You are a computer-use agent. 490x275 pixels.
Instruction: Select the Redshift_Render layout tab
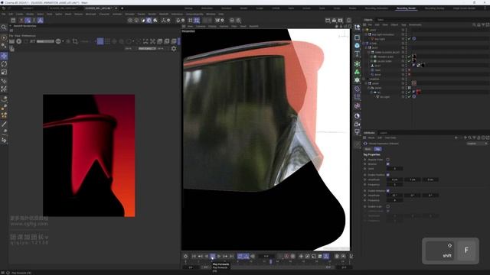[x=407, y=8]
